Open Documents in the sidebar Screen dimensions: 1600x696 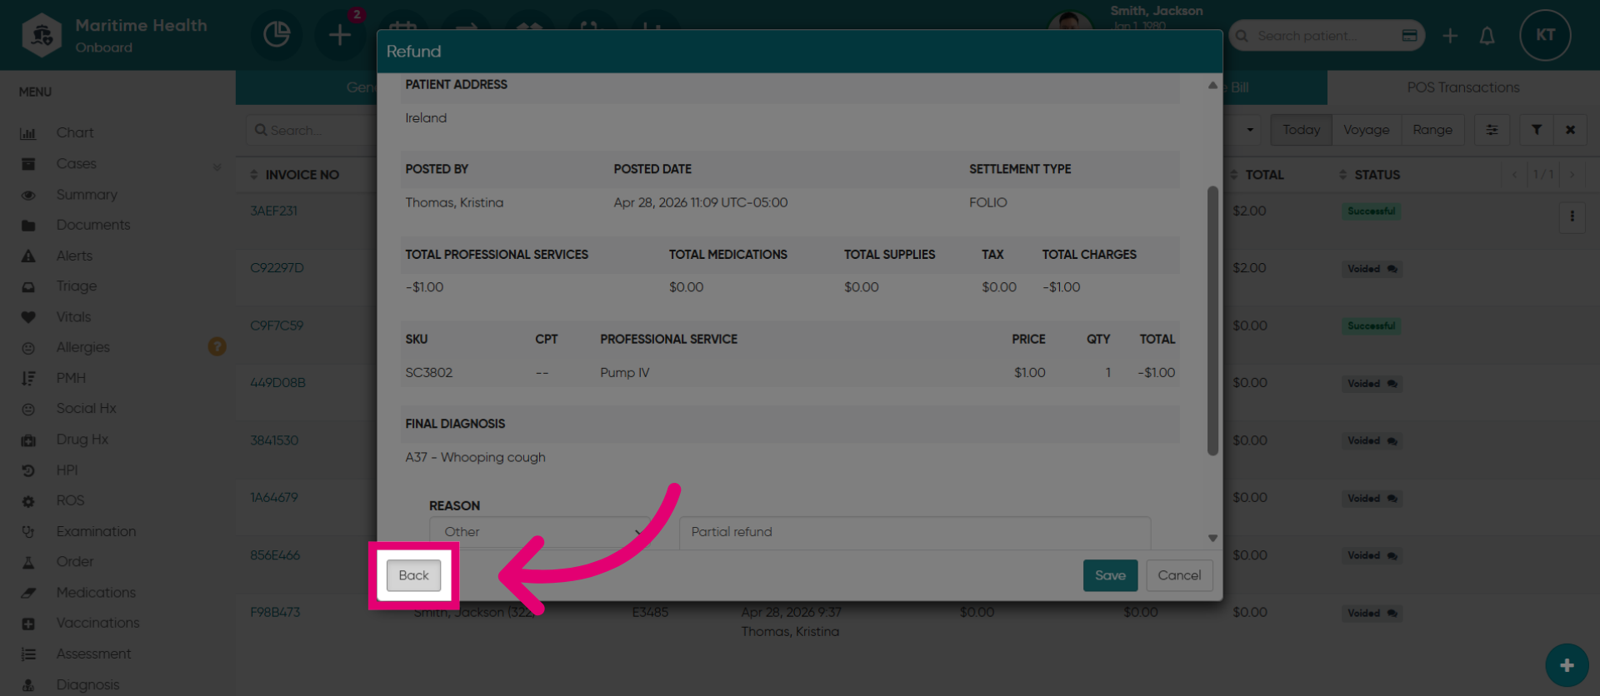[92, 226]
